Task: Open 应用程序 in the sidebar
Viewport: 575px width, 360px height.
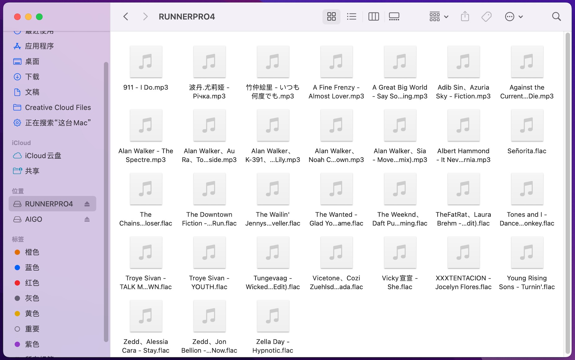Action: coord(52,46)
